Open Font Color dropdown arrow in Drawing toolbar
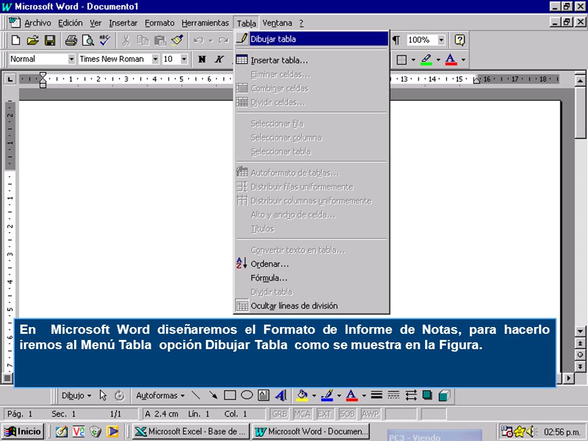The image size is (588, 441). click(x=364, y=396)
